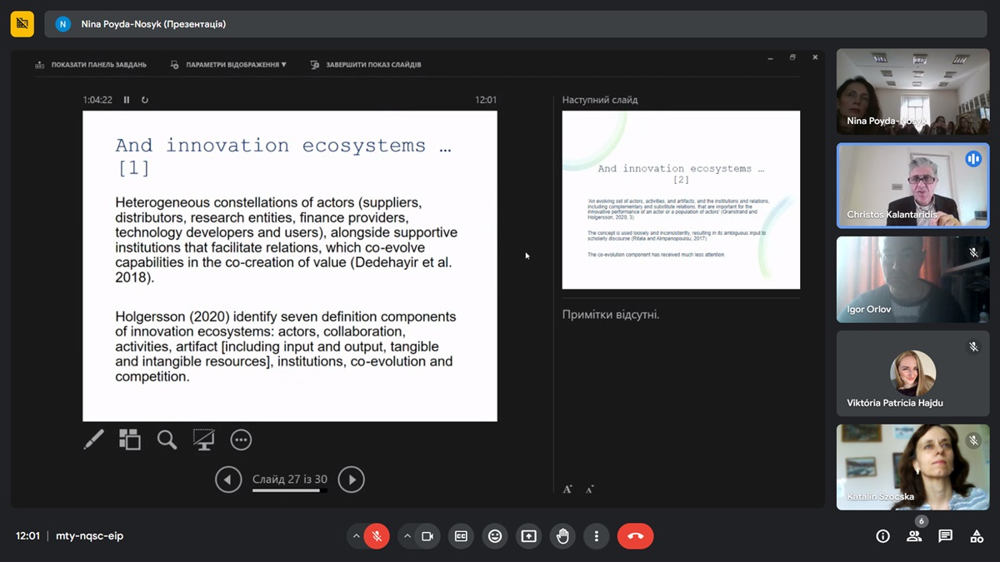Send a reaction with emoji icon
1000x562 pixels.
point(495,536)
